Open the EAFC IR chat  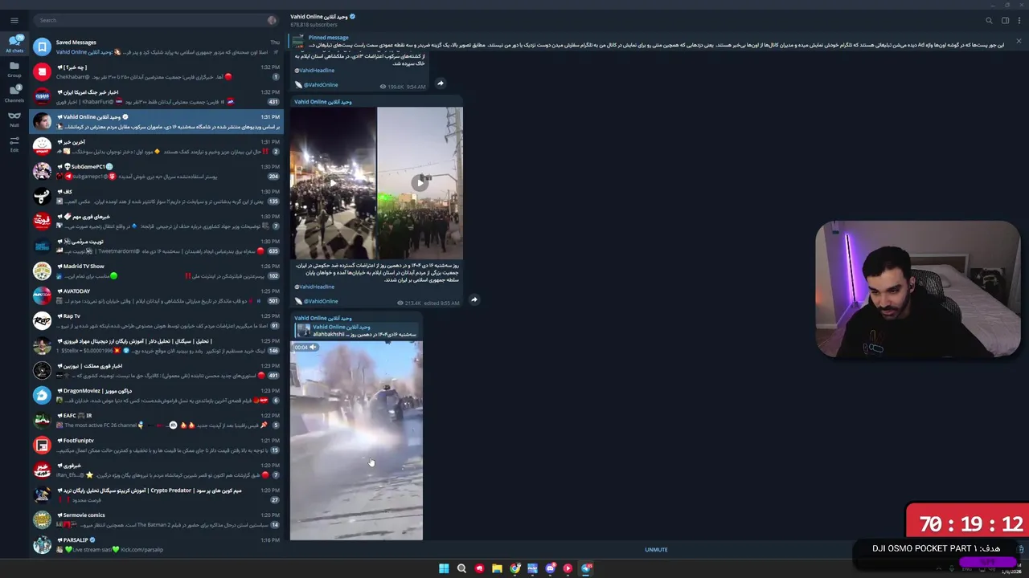[x=157, y=420]
